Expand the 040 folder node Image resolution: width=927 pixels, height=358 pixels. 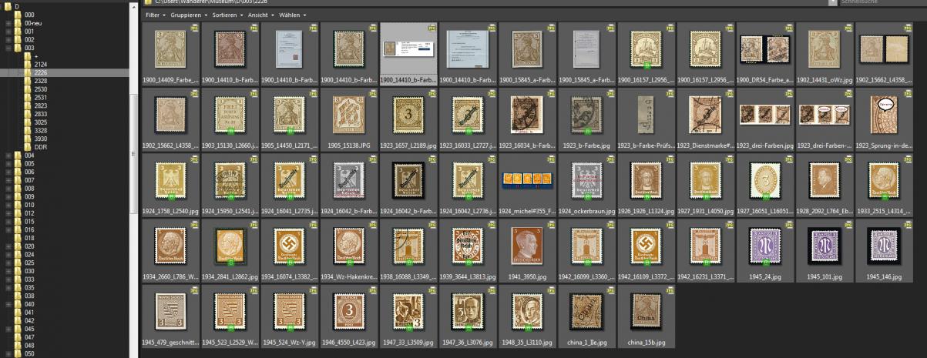[x=8, y=303]
